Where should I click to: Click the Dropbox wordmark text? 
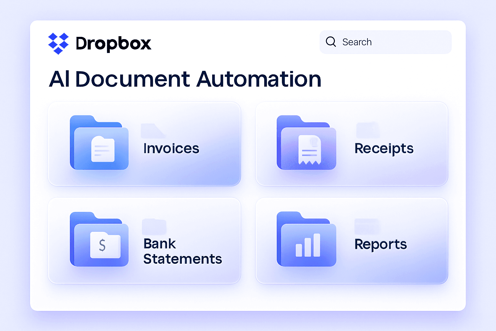pos(113,44)
